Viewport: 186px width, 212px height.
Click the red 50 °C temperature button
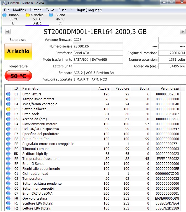pos(18,76)
